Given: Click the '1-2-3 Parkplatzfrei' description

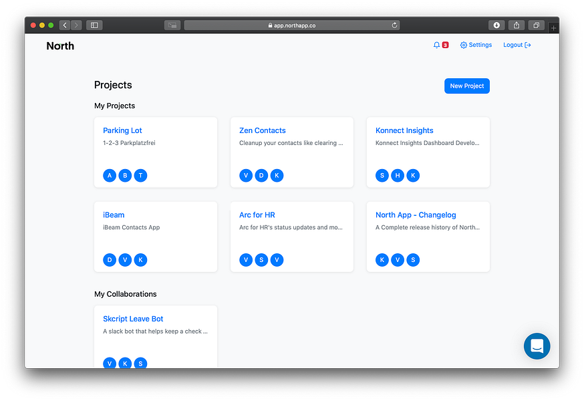Looking at the screenshot, I should (x=129, y=143).
